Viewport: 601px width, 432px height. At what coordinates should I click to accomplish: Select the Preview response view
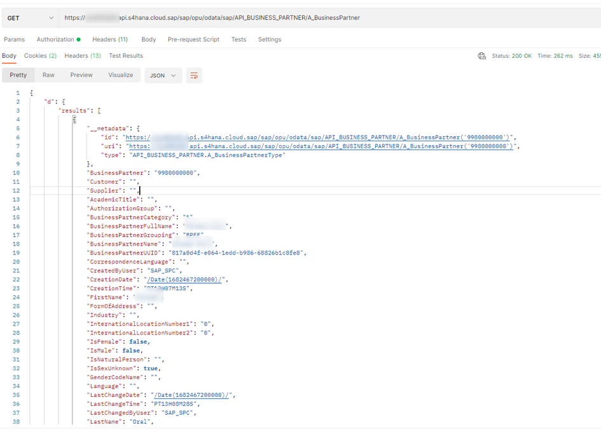coord(81,75)
